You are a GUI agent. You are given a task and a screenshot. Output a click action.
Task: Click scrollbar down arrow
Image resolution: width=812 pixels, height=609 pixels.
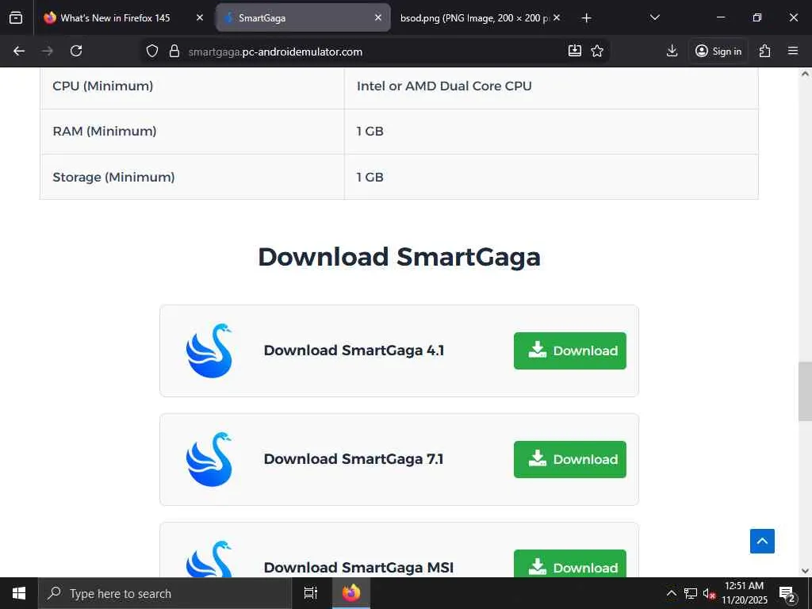click(x=805, y=571)
